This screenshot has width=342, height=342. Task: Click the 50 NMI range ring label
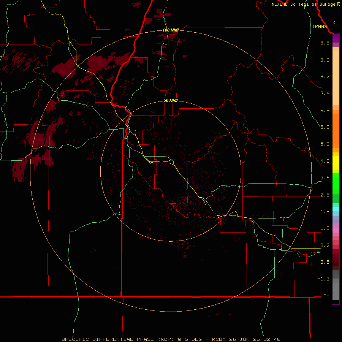171,100
